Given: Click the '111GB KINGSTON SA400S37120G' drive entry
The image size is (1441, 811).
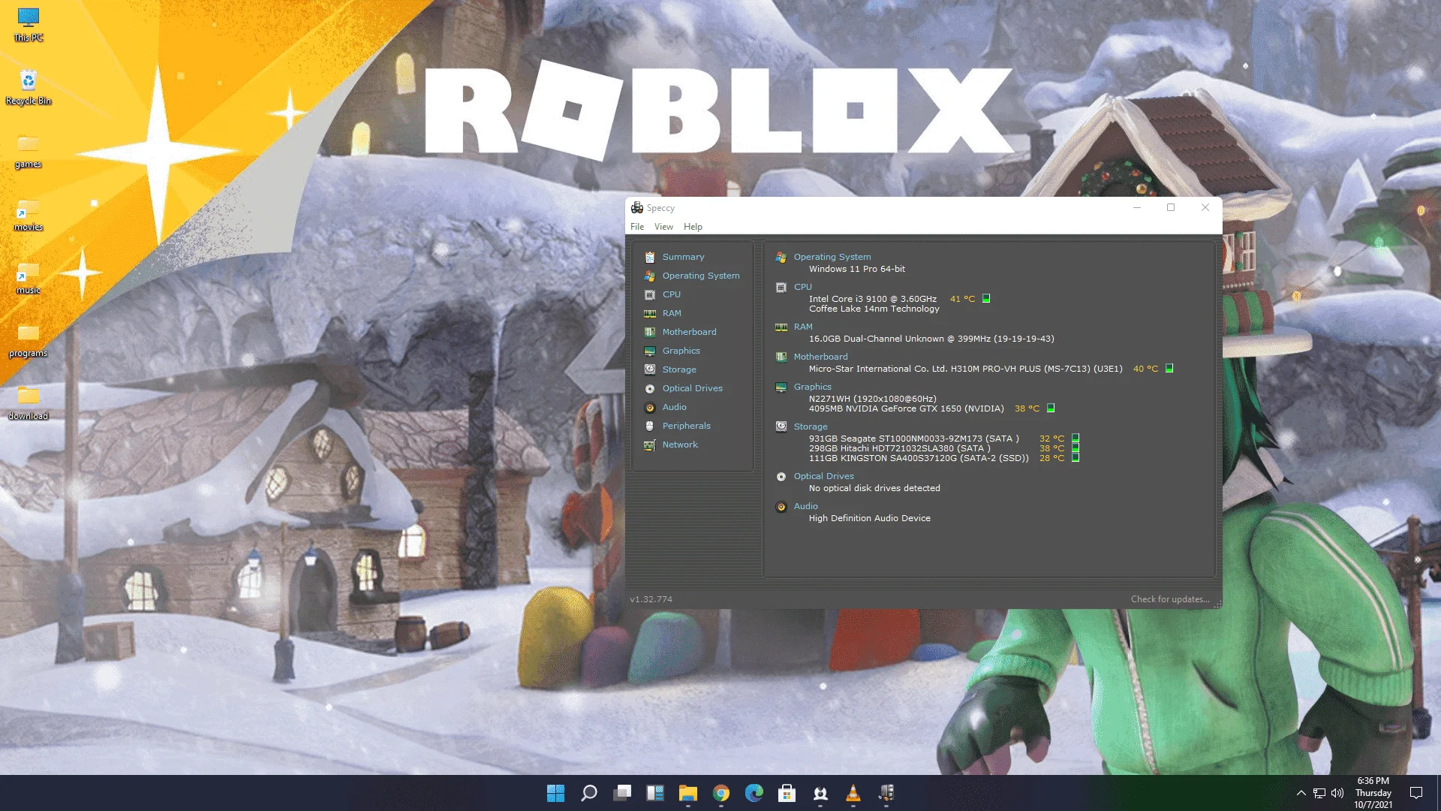Looking at the screenshot, I should pyautogui.click(x=919, y=458).
